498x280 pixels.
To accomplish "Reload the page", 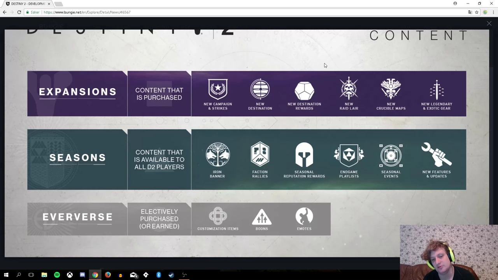I will [19, 12].
